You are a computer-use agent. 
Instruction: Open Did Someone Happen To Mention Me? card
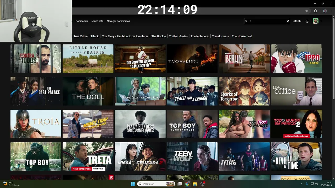click(140, 58)
